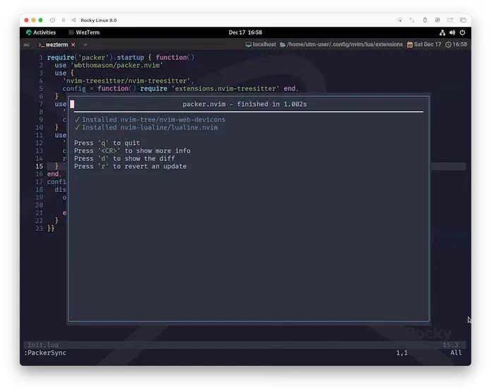Screen dimensions: 491x392
Task: Click the calendar icon by Sat Dec 17
Action: pyautogui.click(x=410, y=44)
